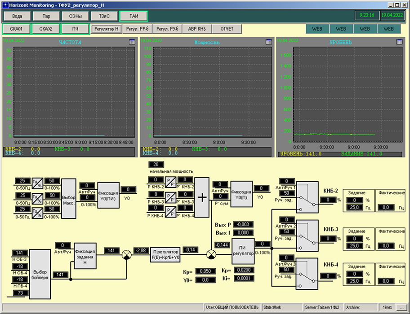This screenshot has height=314, width=410.
Task: Click the P/P' converter icon for КНБ-3
Action: [171, 197]
